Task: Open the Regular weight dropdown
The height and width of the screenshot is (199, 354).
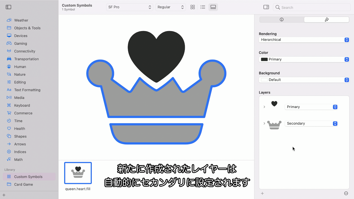Action: 171,7
